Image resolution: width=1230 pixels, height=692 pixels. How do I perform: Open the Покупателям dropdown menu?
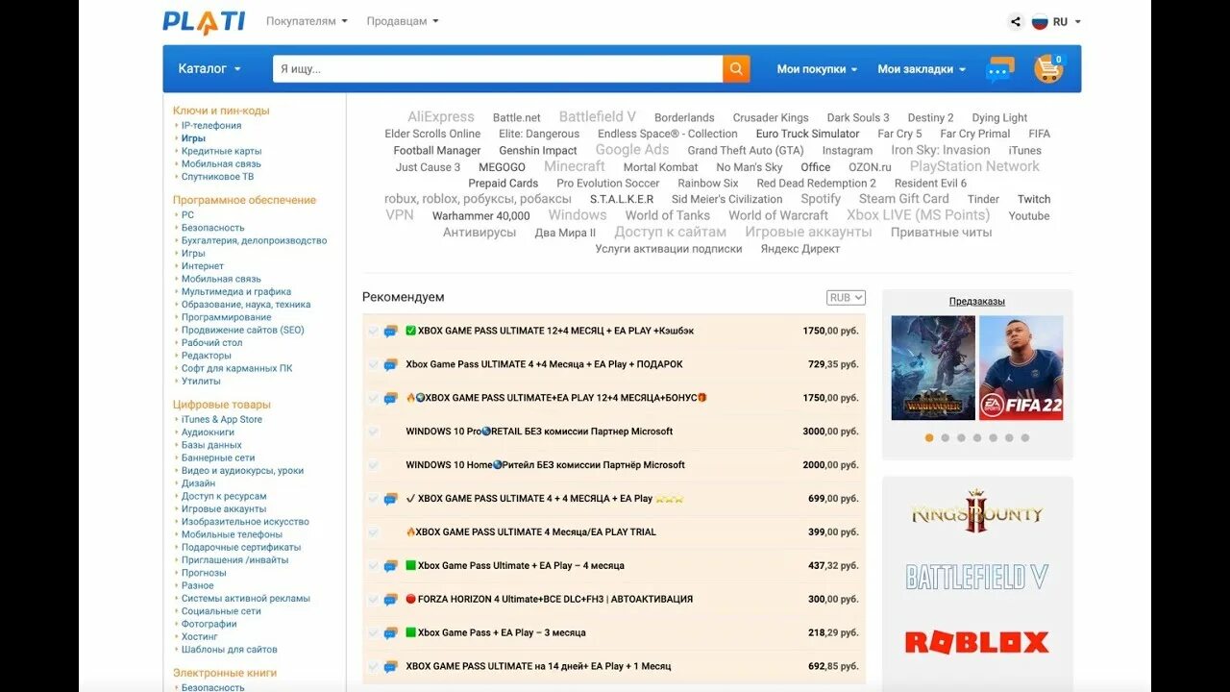coord(307,21)
